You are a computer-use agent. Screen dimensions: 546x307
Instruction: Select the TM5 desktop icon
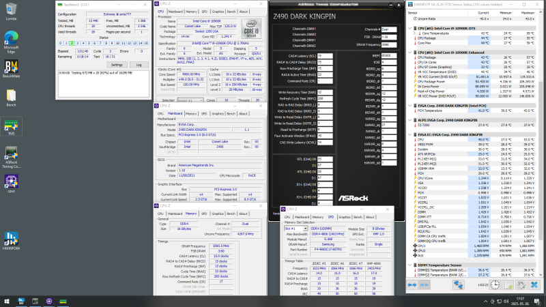click(11, 126)
